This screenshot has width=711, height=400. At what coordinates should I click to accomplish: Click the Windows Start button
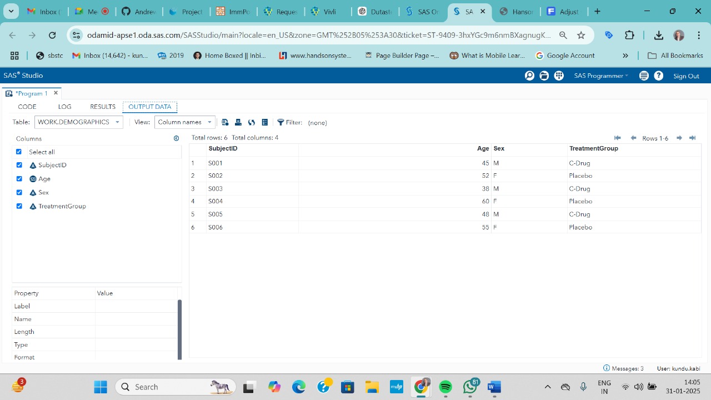click(x=101, y=387)
